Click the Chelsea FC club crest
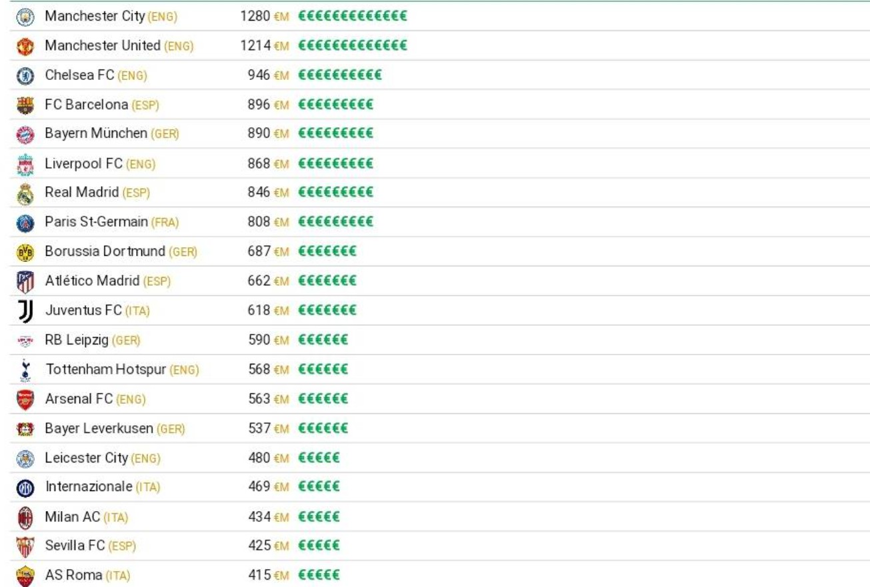The image size is (870, 587). tap(25, 76)
